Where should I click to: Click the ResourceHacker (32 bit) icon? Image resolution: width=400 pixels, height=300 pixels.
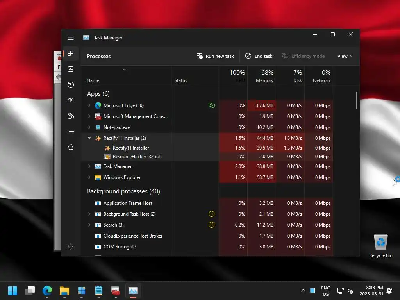(x=107, y=157)
